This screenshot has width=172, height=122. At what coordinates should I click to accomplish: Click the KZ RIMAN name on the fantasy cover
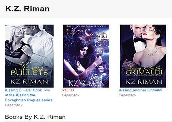pos(87,84)
